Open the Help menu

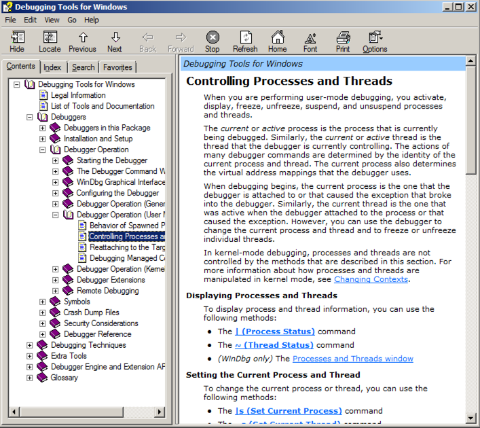[x=92, y=20]
